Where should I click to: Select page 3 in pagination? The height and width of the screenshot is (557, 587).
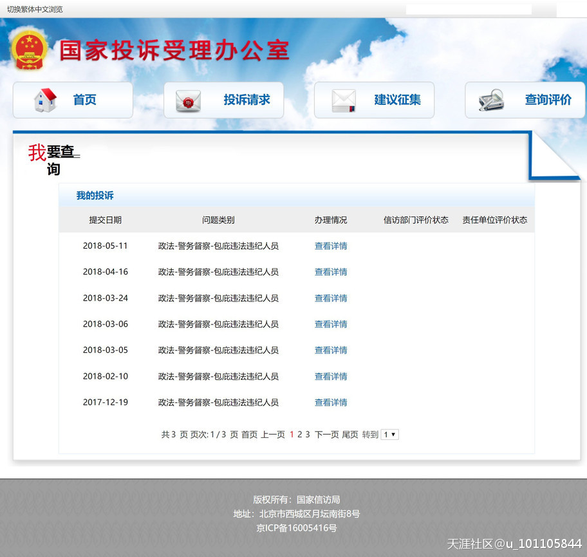[308, 434]
